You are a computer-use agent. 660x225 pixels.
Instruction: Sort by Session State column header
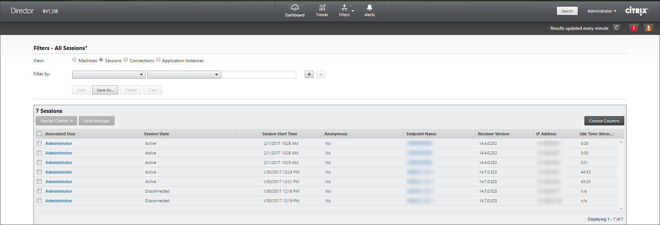157,134
